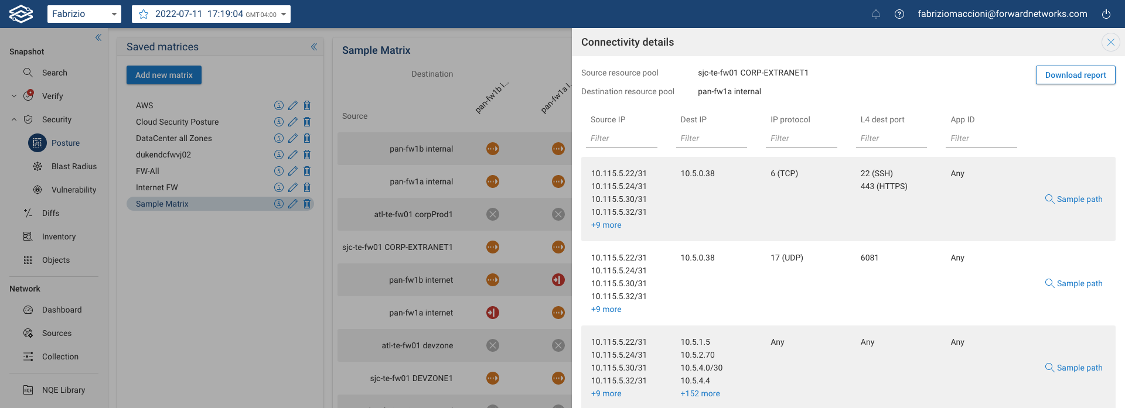Collapse the left navigation sidebar
The image size is (1125, 408).
[98, 37]
